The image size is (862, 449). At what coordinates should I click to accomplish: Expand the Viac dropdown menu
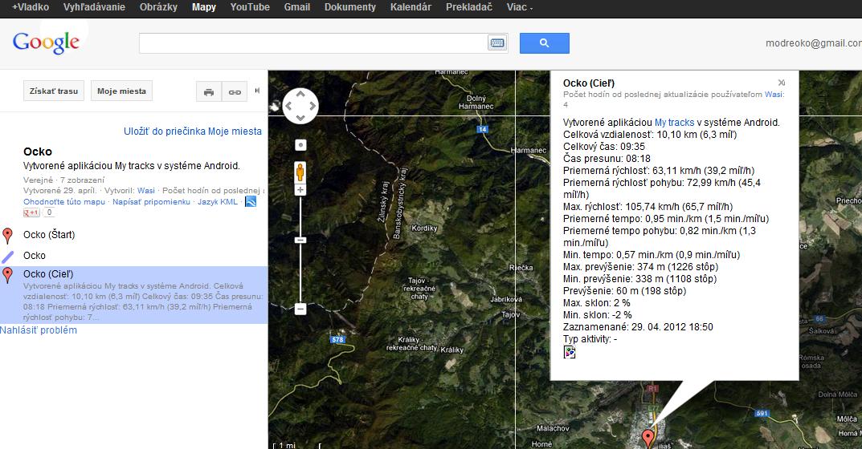(x=520, y=7)
